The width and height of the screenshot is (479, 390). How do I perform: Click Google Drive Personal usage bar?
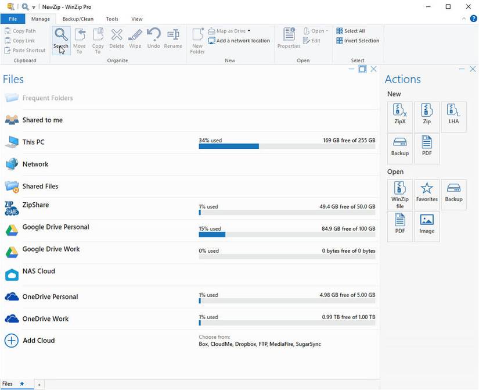click(x=287, y=235)
